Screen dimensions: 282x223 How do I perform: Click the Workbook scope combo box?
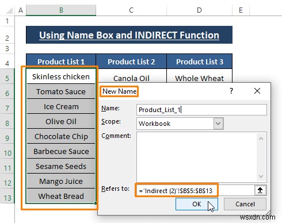tap(180, 124)
